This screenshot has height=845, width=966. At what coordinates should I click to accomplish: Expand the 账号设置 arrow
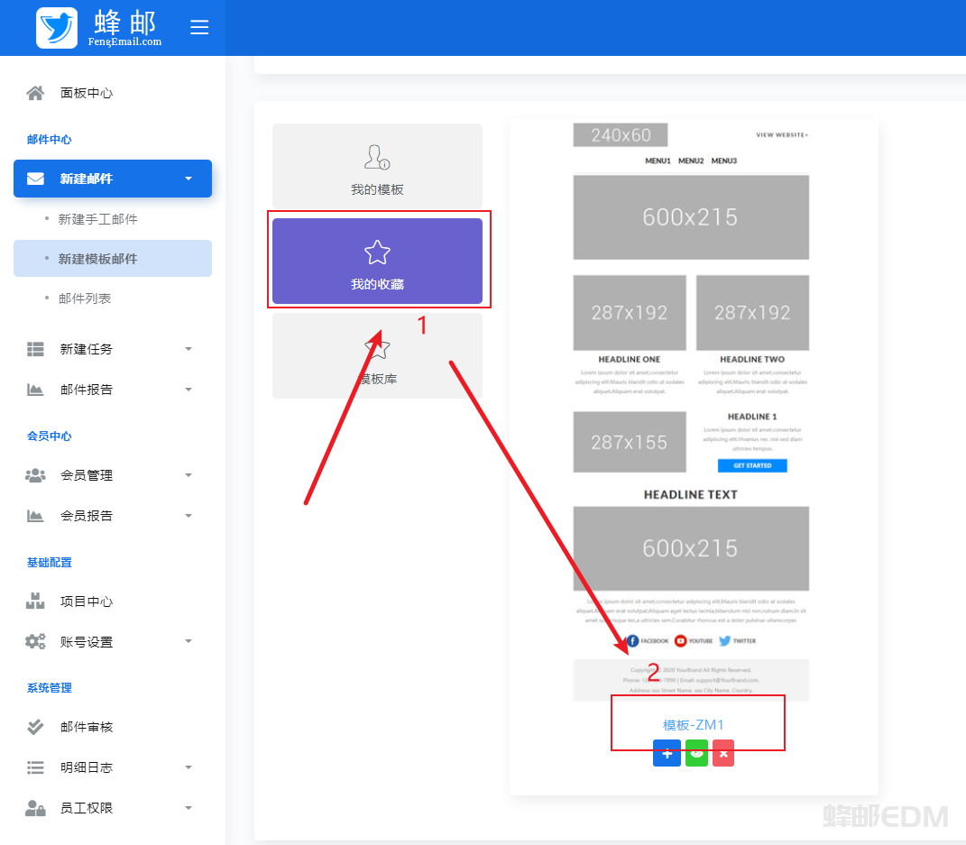click(x=189, y=642)
